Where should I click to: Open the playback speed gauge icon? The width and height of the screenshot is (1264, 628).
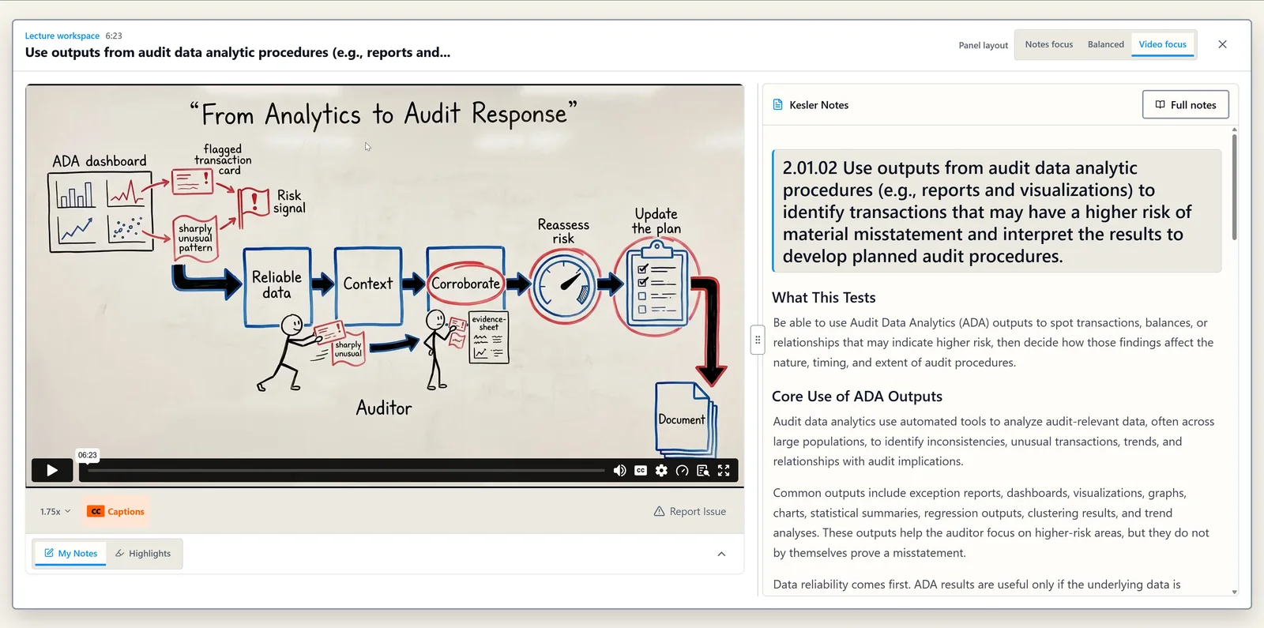(x=682, y=471)
